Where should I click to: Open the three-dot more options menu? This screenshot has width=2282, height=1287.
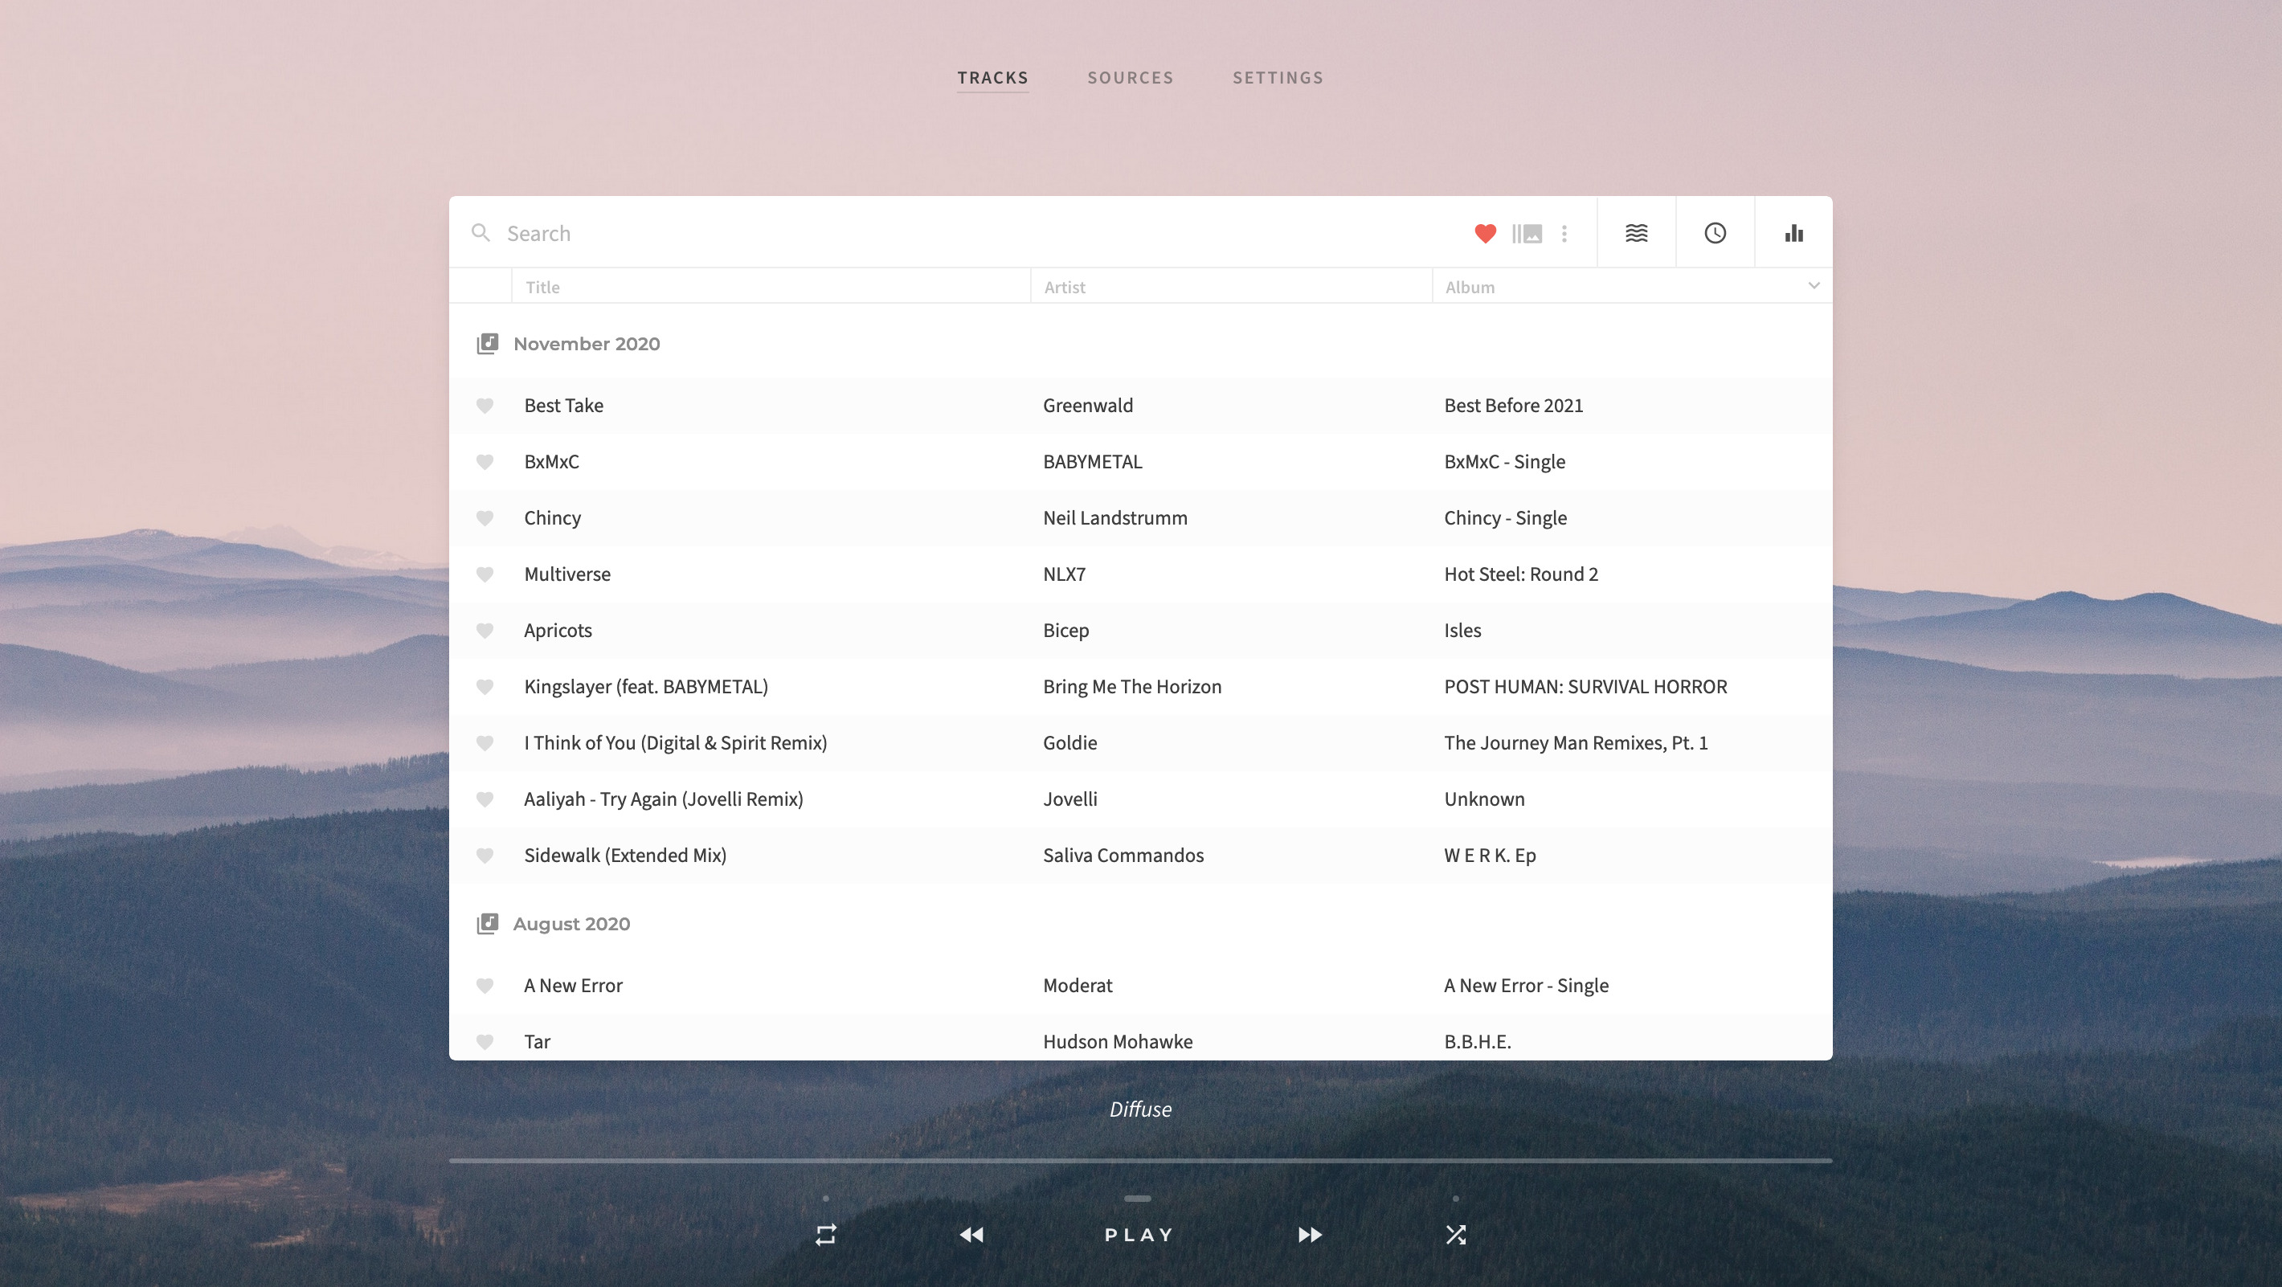tap(1564, 233)
